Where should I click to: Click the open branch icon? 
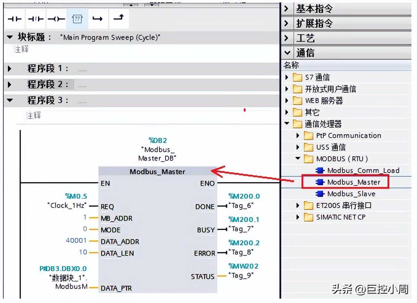click(x=98, y=19)
